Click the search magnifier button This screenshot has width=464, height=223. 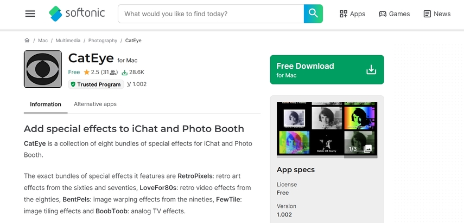point(313,14)
